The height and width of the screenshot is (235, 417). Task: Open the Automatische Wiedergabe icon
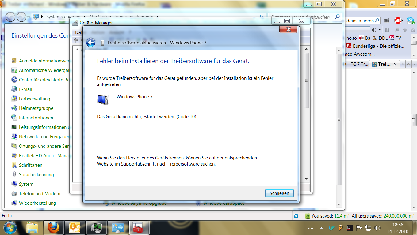tap(14, 70)
